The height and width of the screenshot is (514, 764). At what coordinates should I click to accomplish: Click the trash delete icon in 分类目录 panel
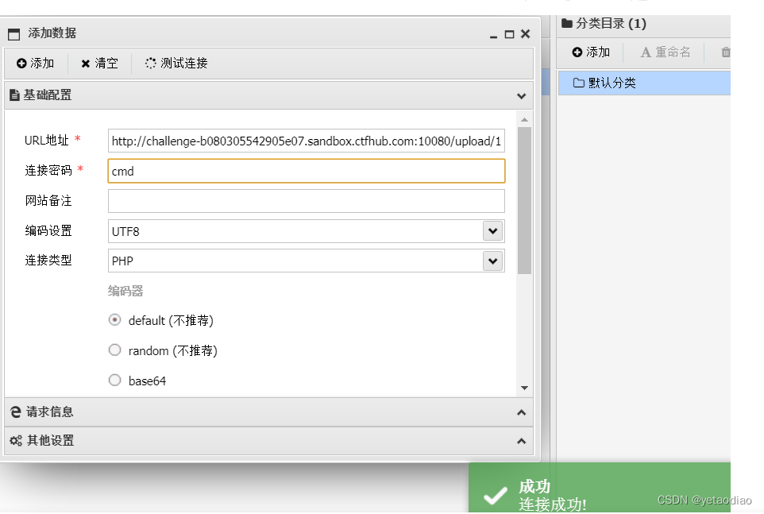point(725,52)
